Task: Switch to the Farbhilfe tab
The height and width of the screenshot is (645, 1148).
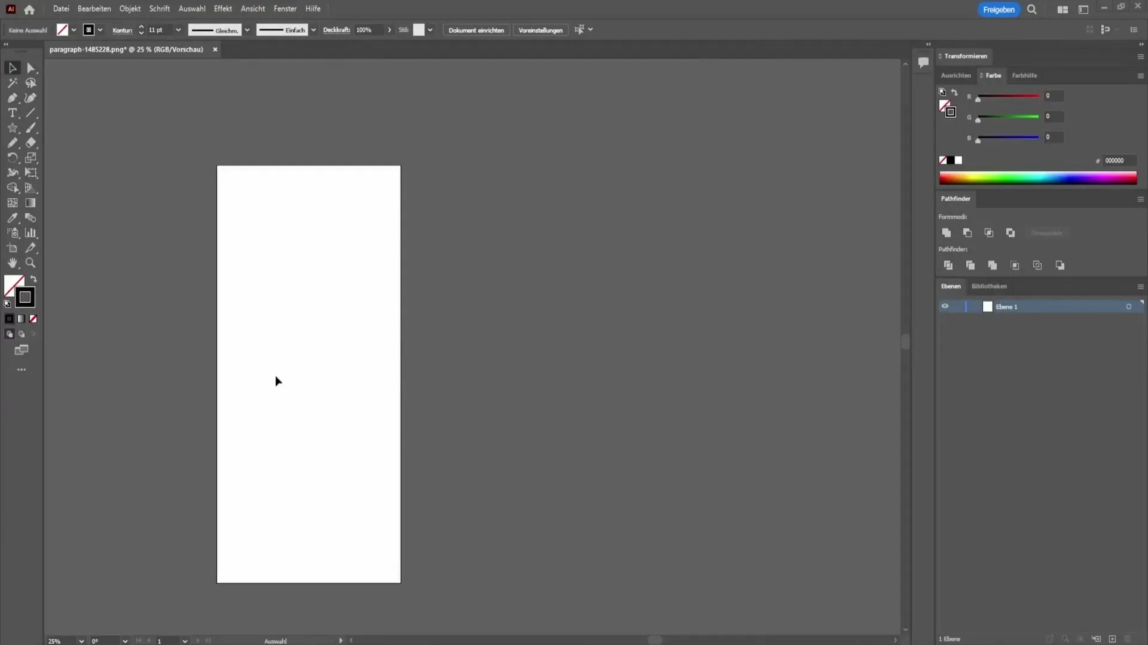Action: pyautogui.click(x=1025, y=76)
